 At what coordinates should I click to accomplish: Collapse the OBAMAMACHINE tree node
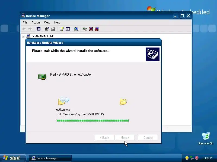click(x=23, y=36)
